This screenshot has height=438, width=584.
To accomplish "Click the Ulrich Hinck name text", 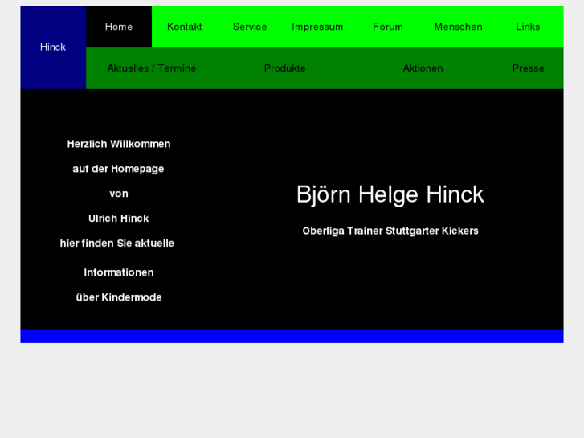I will point(118,219).
